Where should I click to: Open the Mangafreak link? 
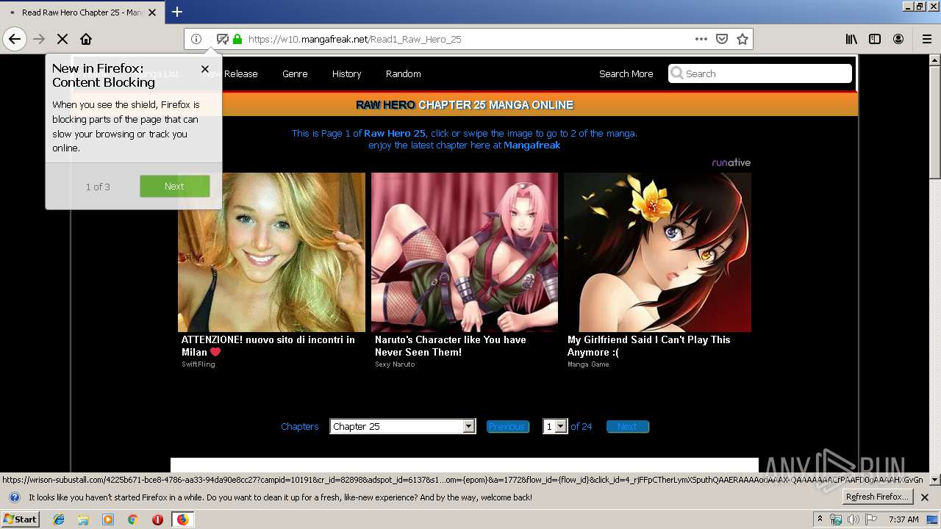point(532,145)
